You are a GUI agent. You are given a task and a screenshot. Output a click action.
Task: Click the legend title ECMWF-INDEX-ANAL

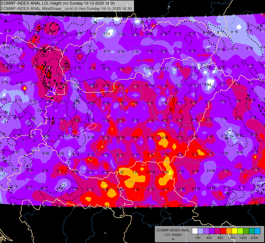(173, 230)
